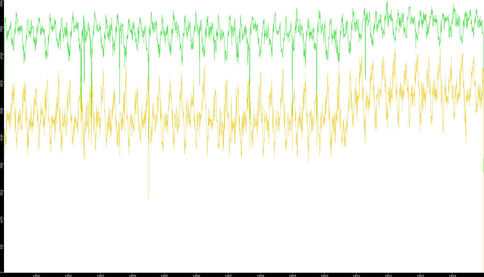The height and width of the screenshot is (277, 484).
Task: Click the 14:05 time axis label
Action: tap(164, 276)
